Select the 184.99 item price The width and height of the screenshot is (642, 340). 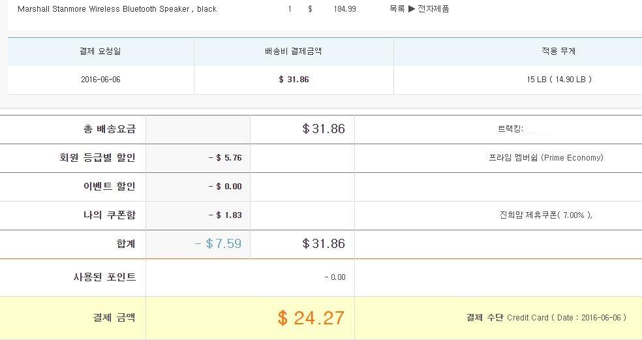344,9
